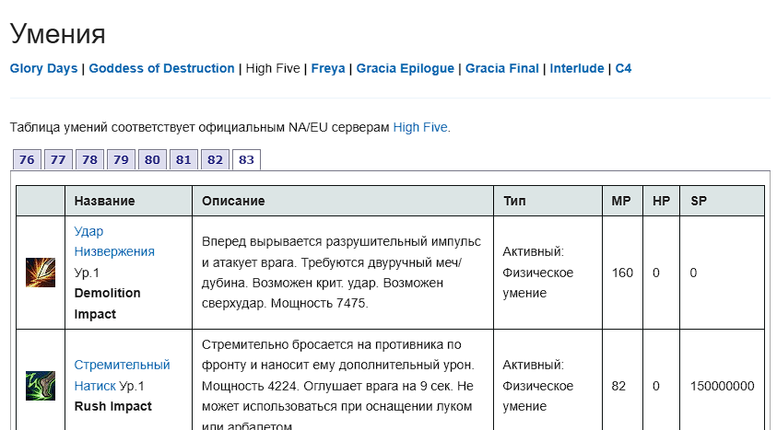Navigate to the Interlude version
This screenshot has height=430, width=777.
click(x=577, y=68)
